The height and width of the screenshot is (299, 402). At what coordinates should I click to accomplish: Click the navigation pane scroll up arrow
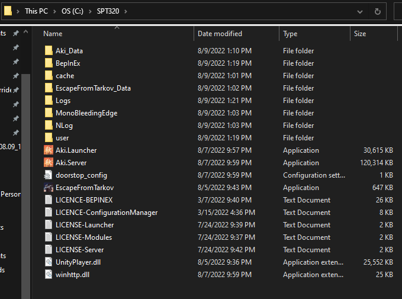pos(25,32)
